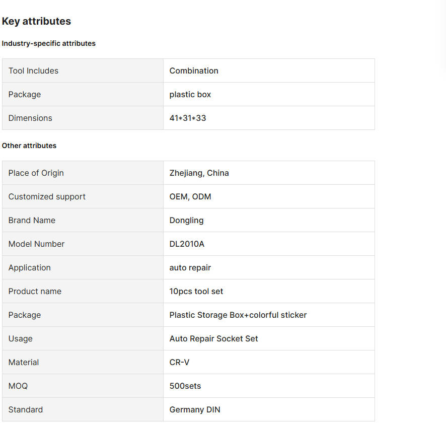Select the 10pcs tool set value
Screen dimensions: 446x423
click(196, 291)
